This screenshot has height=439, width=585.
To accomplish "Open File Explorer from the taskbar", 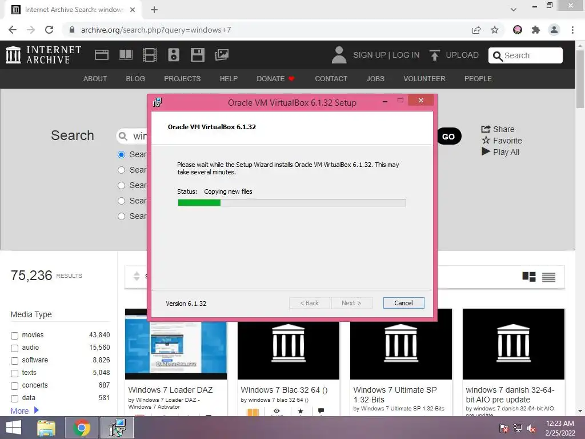I will (46, 428).
